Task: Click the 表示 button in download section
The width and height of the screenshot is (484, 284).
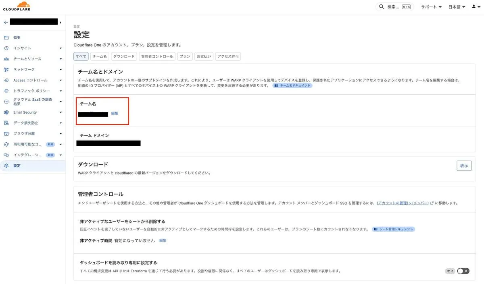Action: (464, 166)
